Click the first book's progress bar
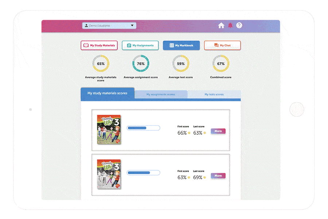Viewport: 328px width, 219px height. pos(143,128)
